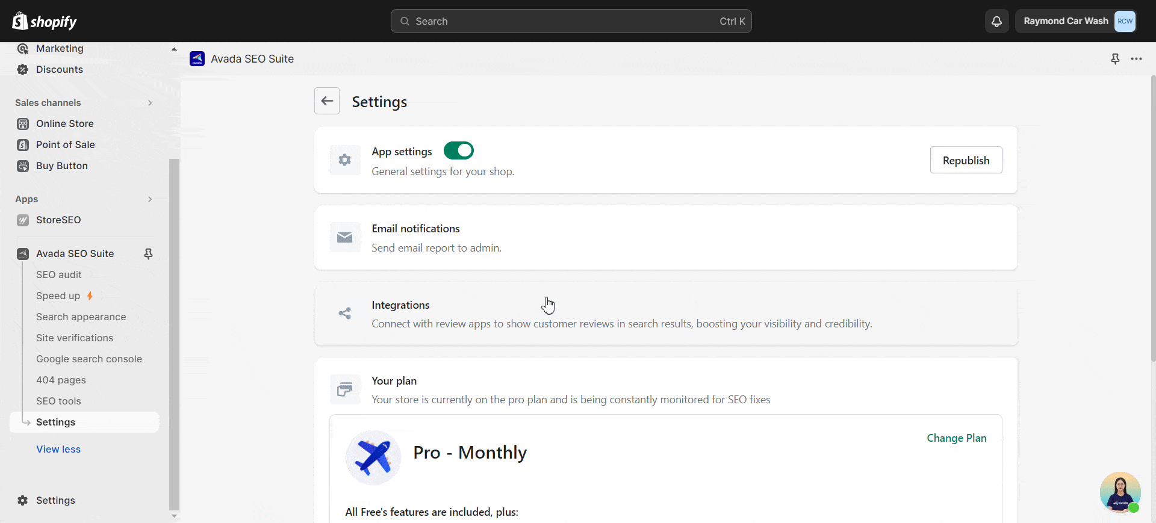
Task: Click the Online Store icon
Action: tap(23, 124)
